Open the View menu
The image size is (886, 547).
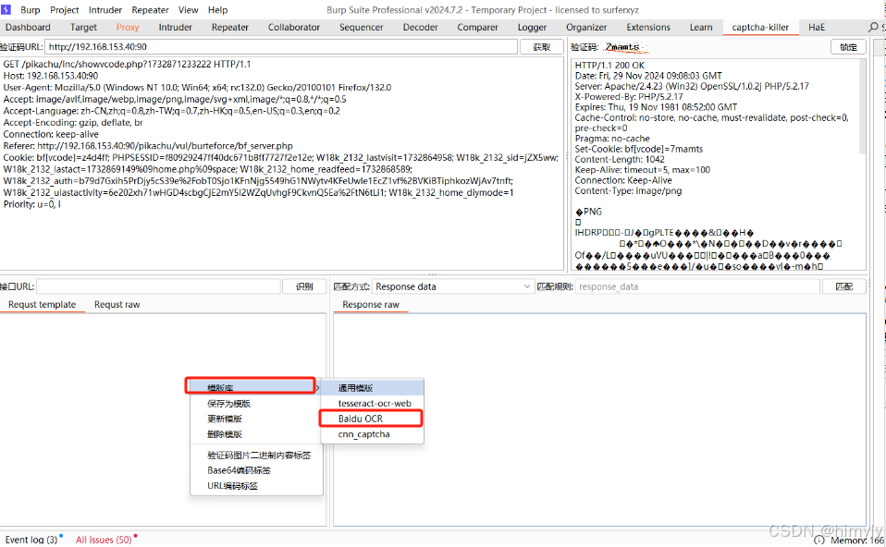(x=188, y=10)
